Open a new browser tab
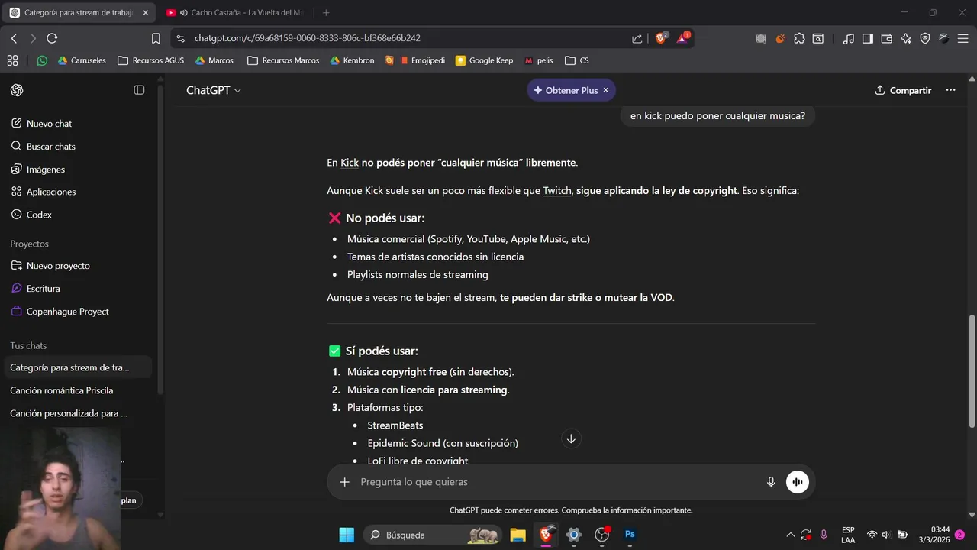The image size is (977, 550). (326, 13)
